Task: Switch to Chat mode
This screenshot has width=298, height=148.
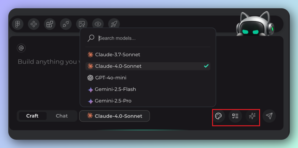Action: pyautogui.click(x=62, y=116)
